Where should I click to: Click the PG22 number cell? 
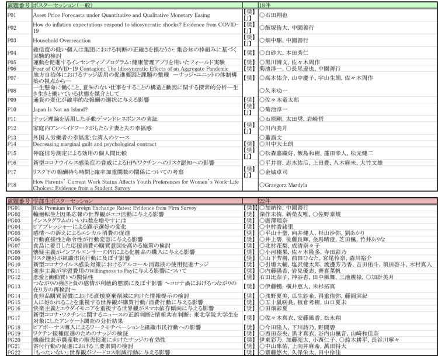click(19, 352)
